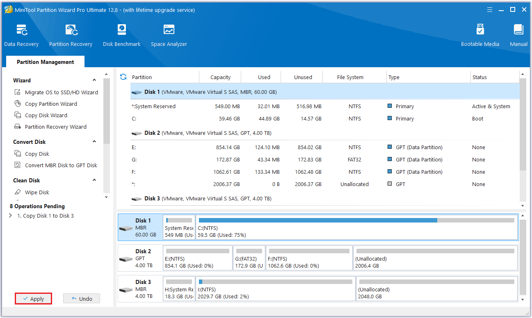This screenshot has width=532, height=318.
Task: Click Copy Partition Wizard icon
Action: click(x=18, y=104)
